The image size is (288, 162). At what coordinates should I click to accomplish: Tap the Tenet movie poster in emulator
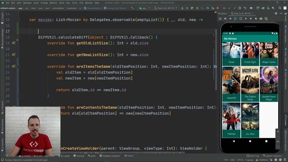click(x=231, y=50)
